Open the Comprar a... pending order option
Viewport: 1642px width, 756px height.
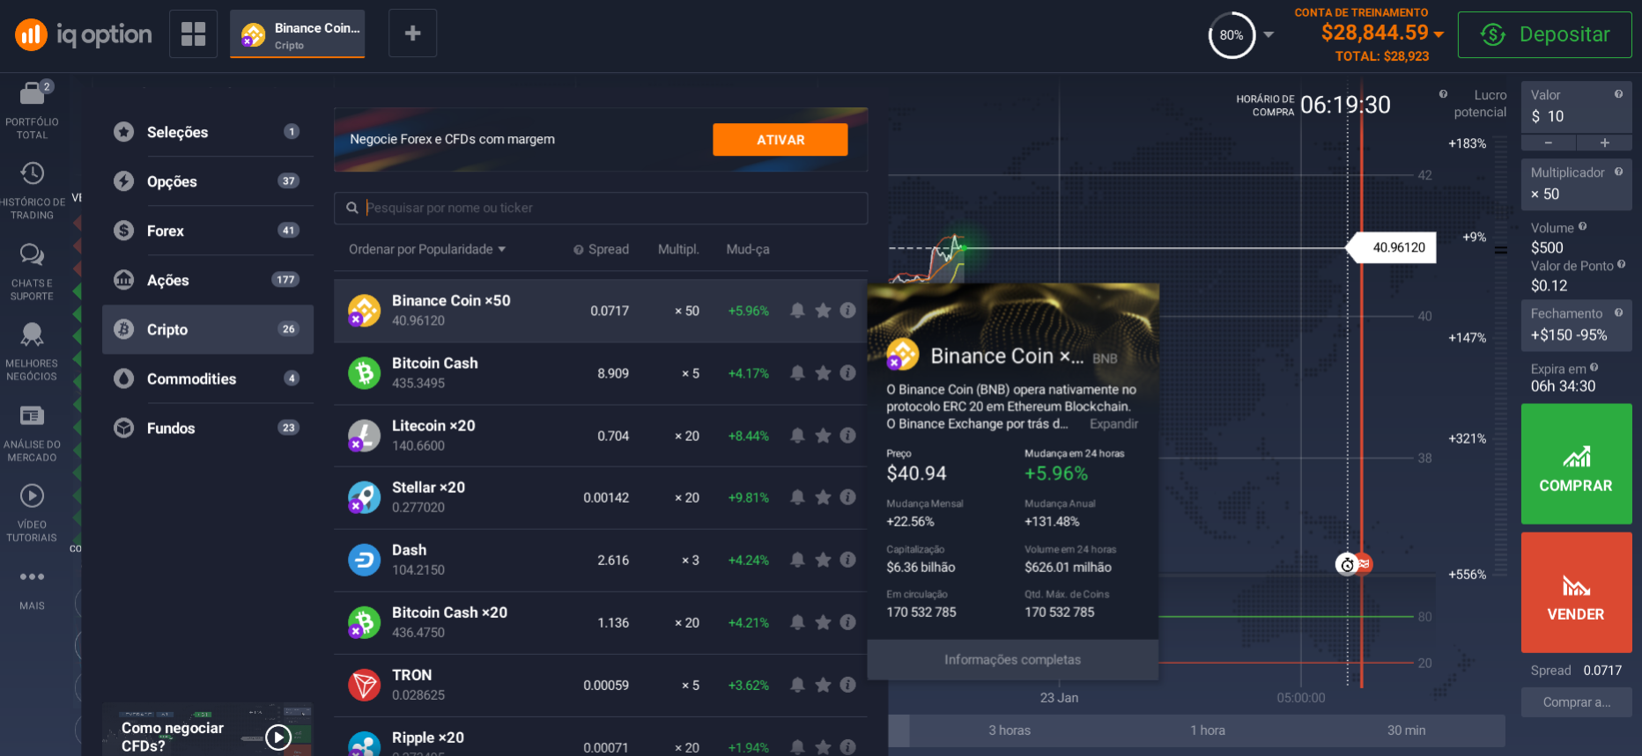click(x=1576, y=702)
